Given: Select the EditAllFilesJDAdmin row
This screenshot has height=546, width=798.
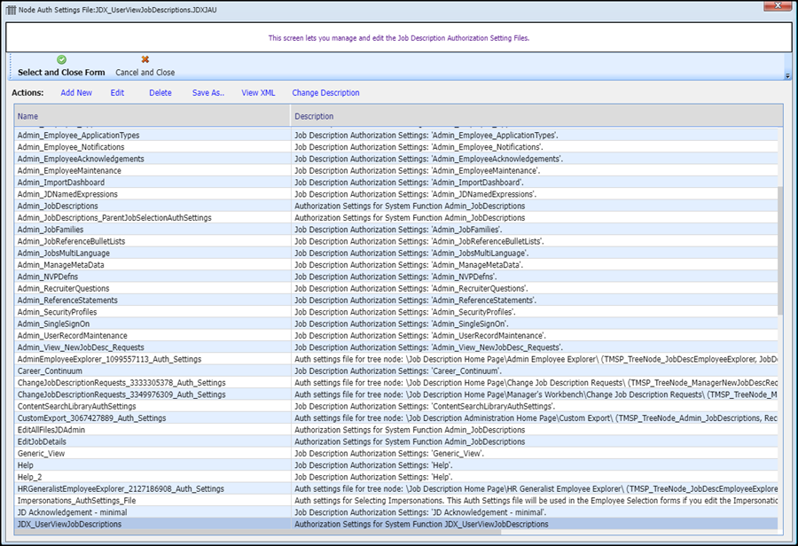Looking at the screenshot, I should pos(396,430).
